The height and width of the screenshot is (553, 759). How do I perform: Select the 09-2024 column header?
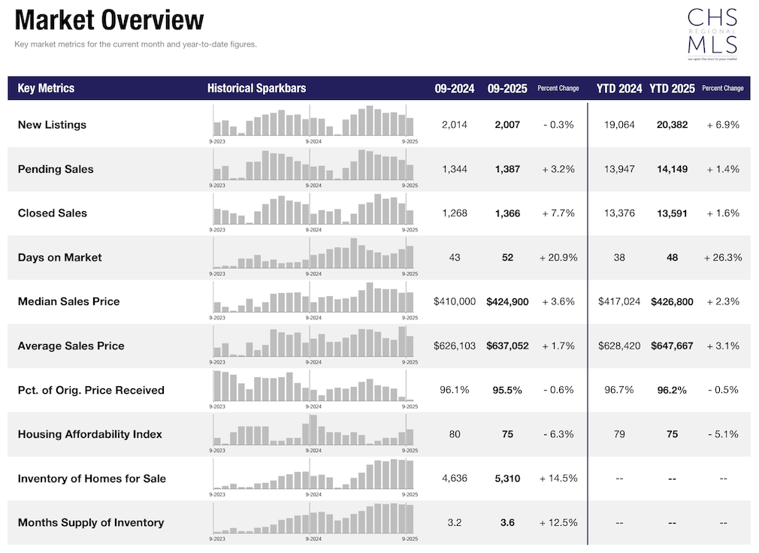454,88
